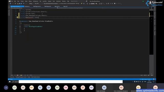Collapse the MainPageViewModel class block
164x92 pixels.
pos(20,27)
